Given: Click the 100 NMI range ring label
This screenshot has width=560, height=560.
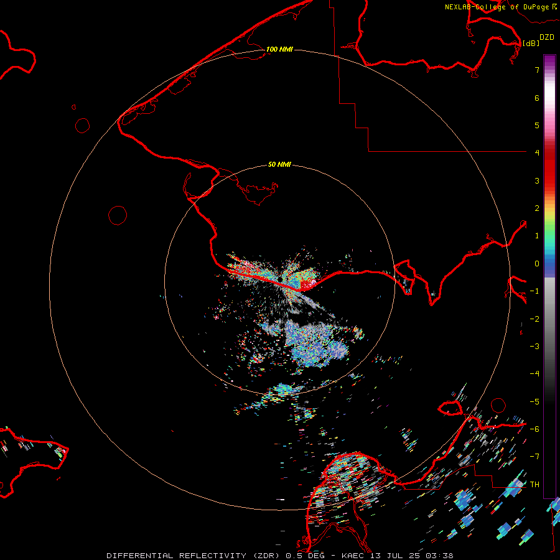Looking at the screenshot, I should (279, 49).
